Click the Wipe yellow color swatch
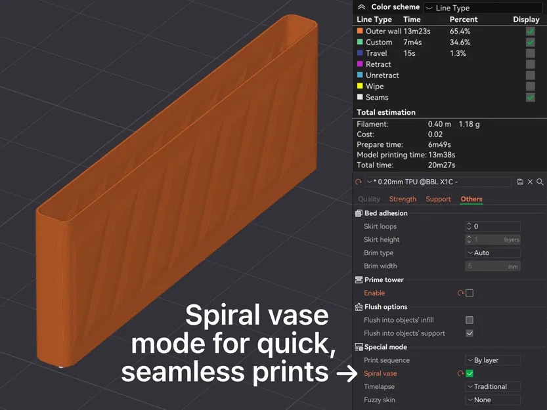Screen dimensions: 547x410 360,86
